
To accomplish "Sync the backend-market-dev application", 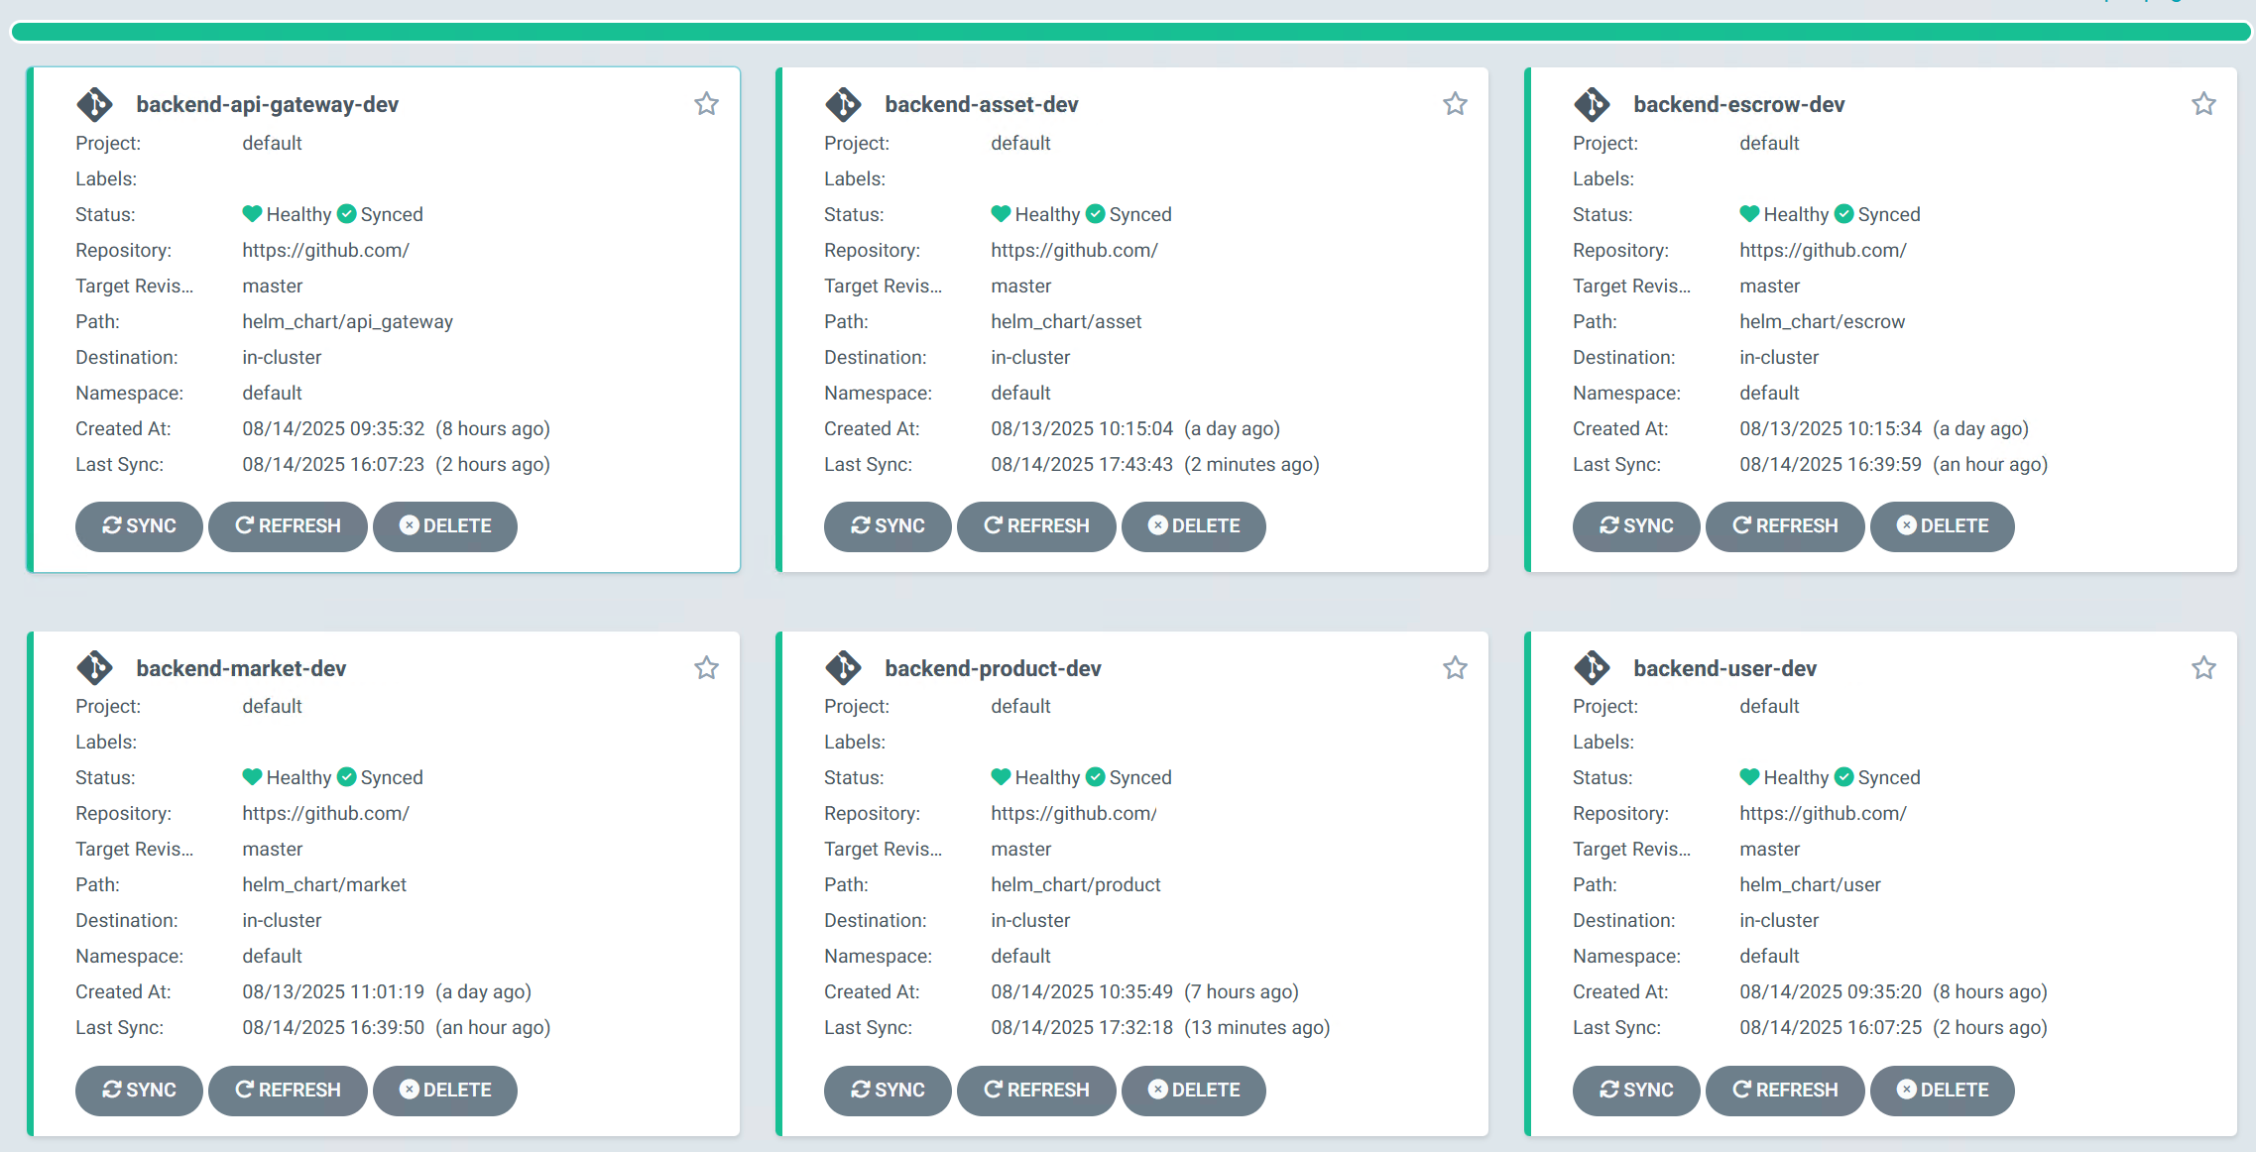I will pyautogui.click(x=139, y=1091).
